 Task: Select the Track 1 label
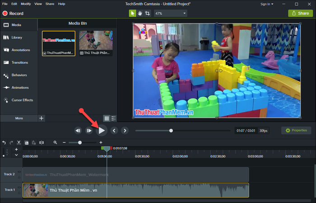(x=9, y=190)
